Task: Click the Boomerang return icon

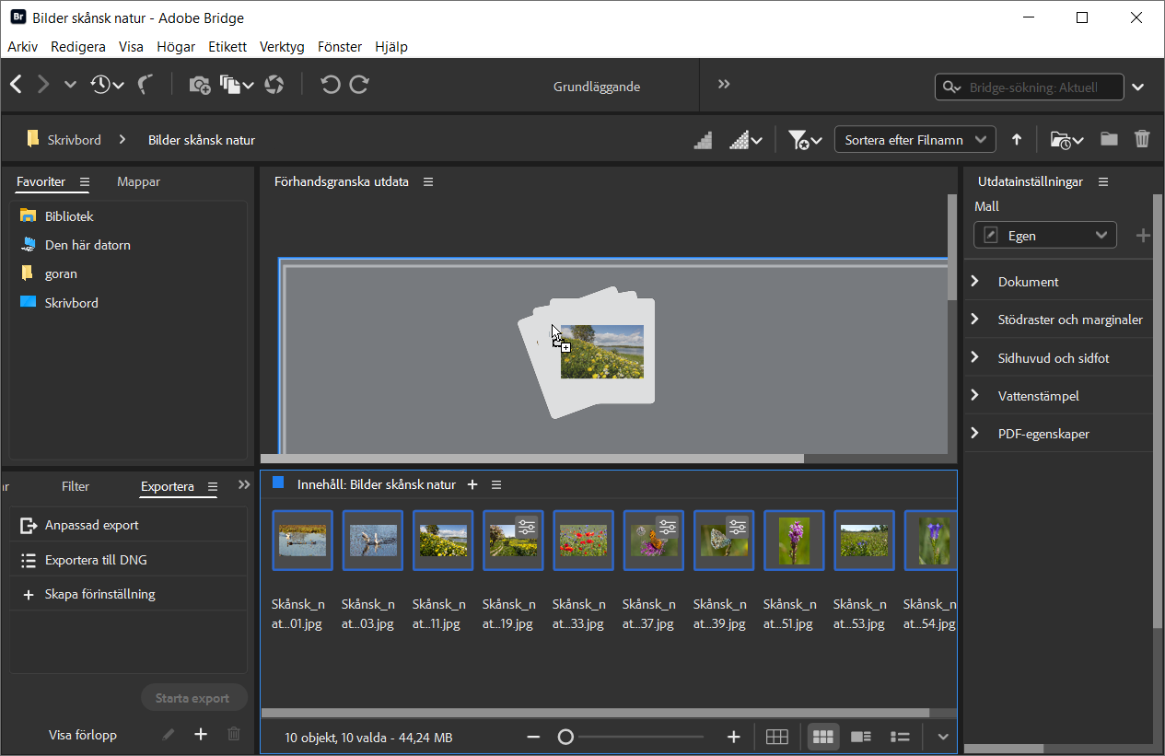Action: tap(145, 85)
